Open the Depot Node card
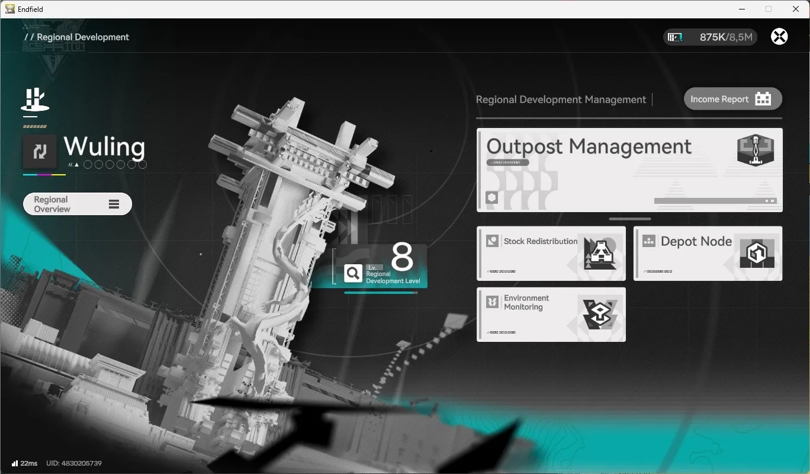810x474 pixels. click(708, 254)
